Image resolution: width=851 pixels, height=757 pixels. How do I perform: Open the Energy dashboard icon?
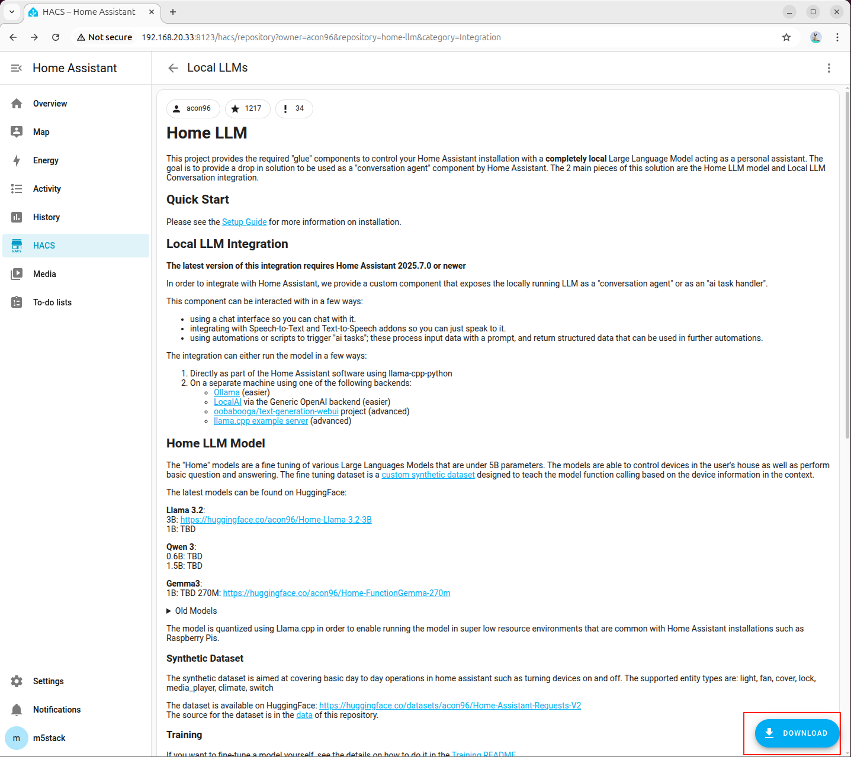17,160
